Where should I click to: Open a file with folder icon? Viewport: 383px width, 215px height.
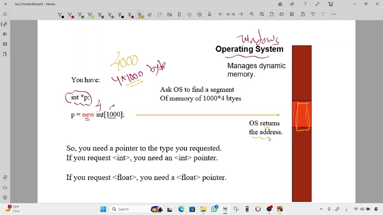(282, 14)
